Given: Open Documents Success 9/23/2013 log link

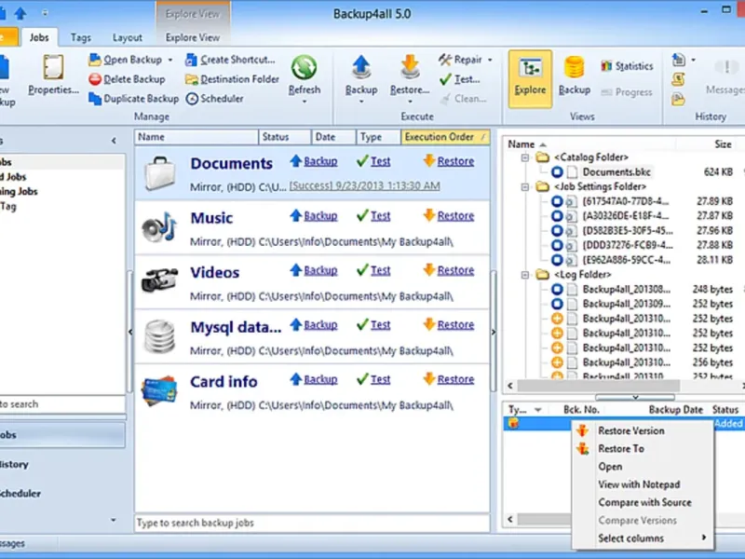Looking at the screenshot, I should coord(364,185).
